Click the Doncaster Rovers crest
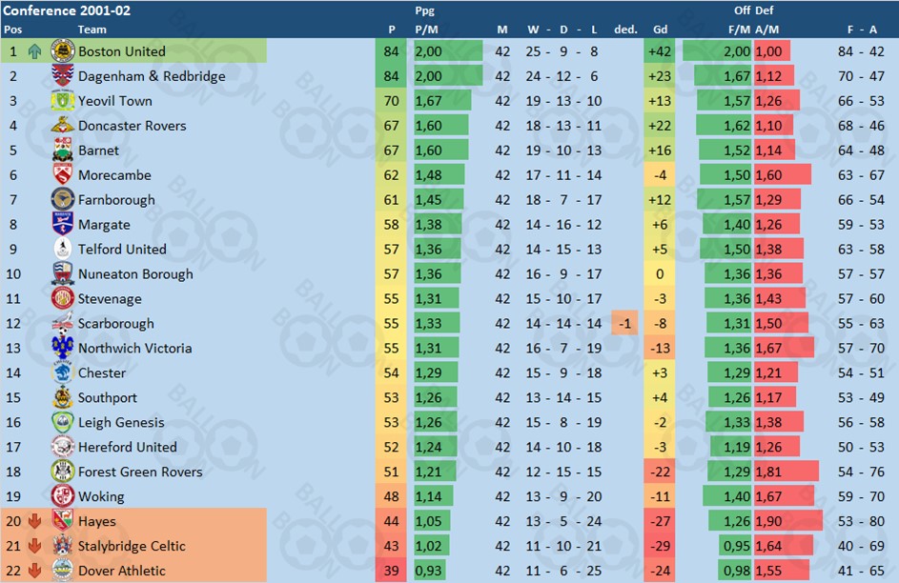Image resolution: width=899 pixels, height=583 pixels. tap(63, 125)
